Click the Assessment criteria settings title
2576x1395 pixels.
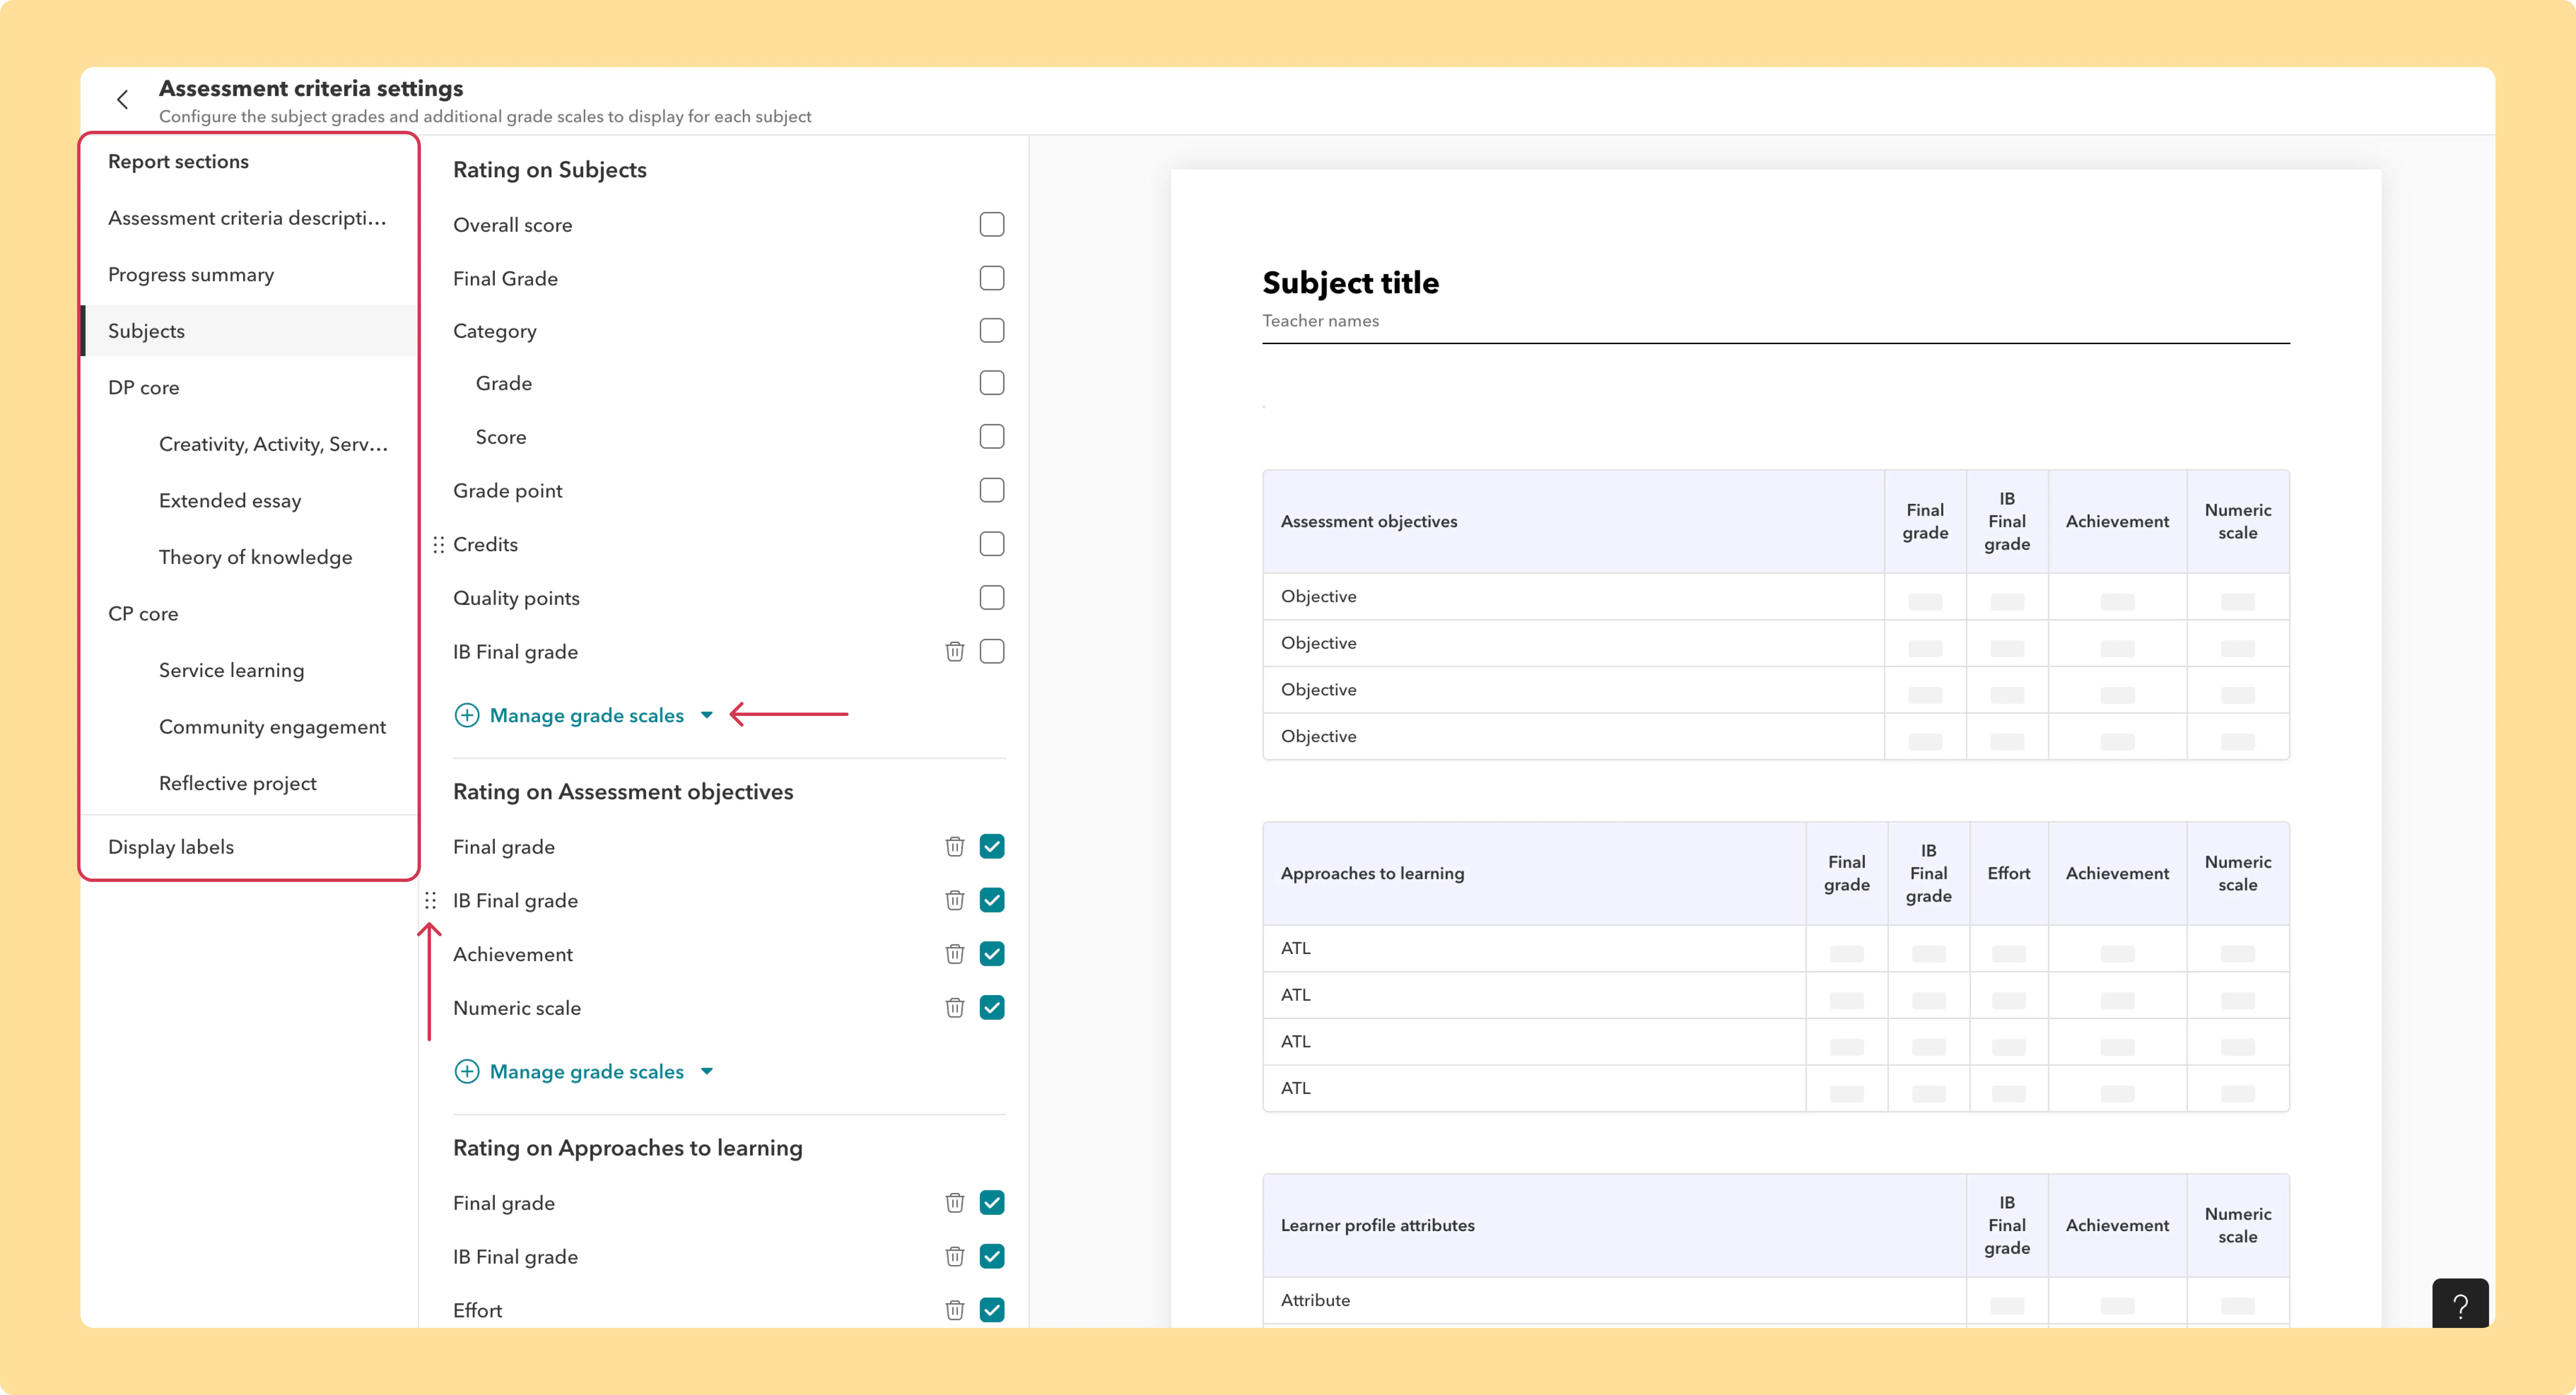tap(311, 89)
